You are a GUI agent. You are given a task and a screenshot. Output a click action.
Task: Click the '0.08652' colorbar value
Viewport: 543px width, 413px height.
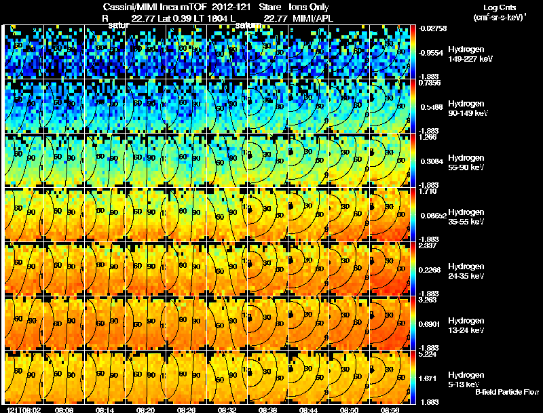(434, 216)
